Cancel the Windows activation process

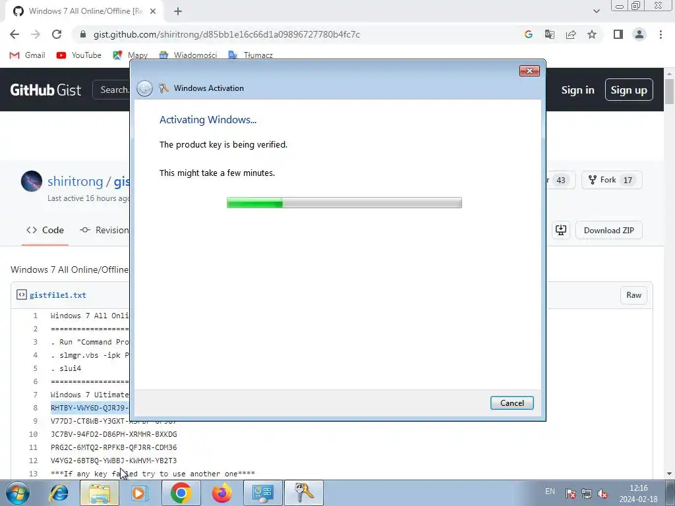[512, 403]
